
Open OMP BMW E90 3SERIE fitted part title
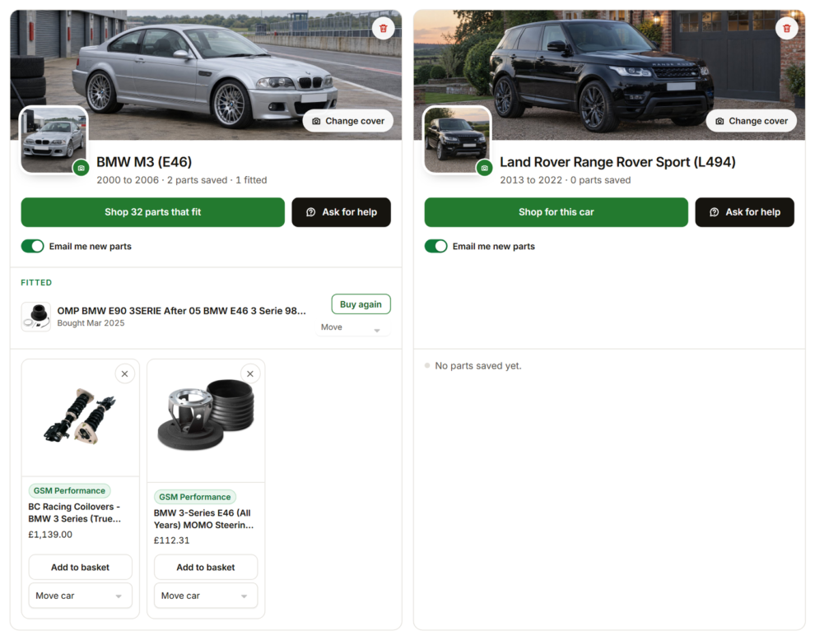[x=181, y=311]
